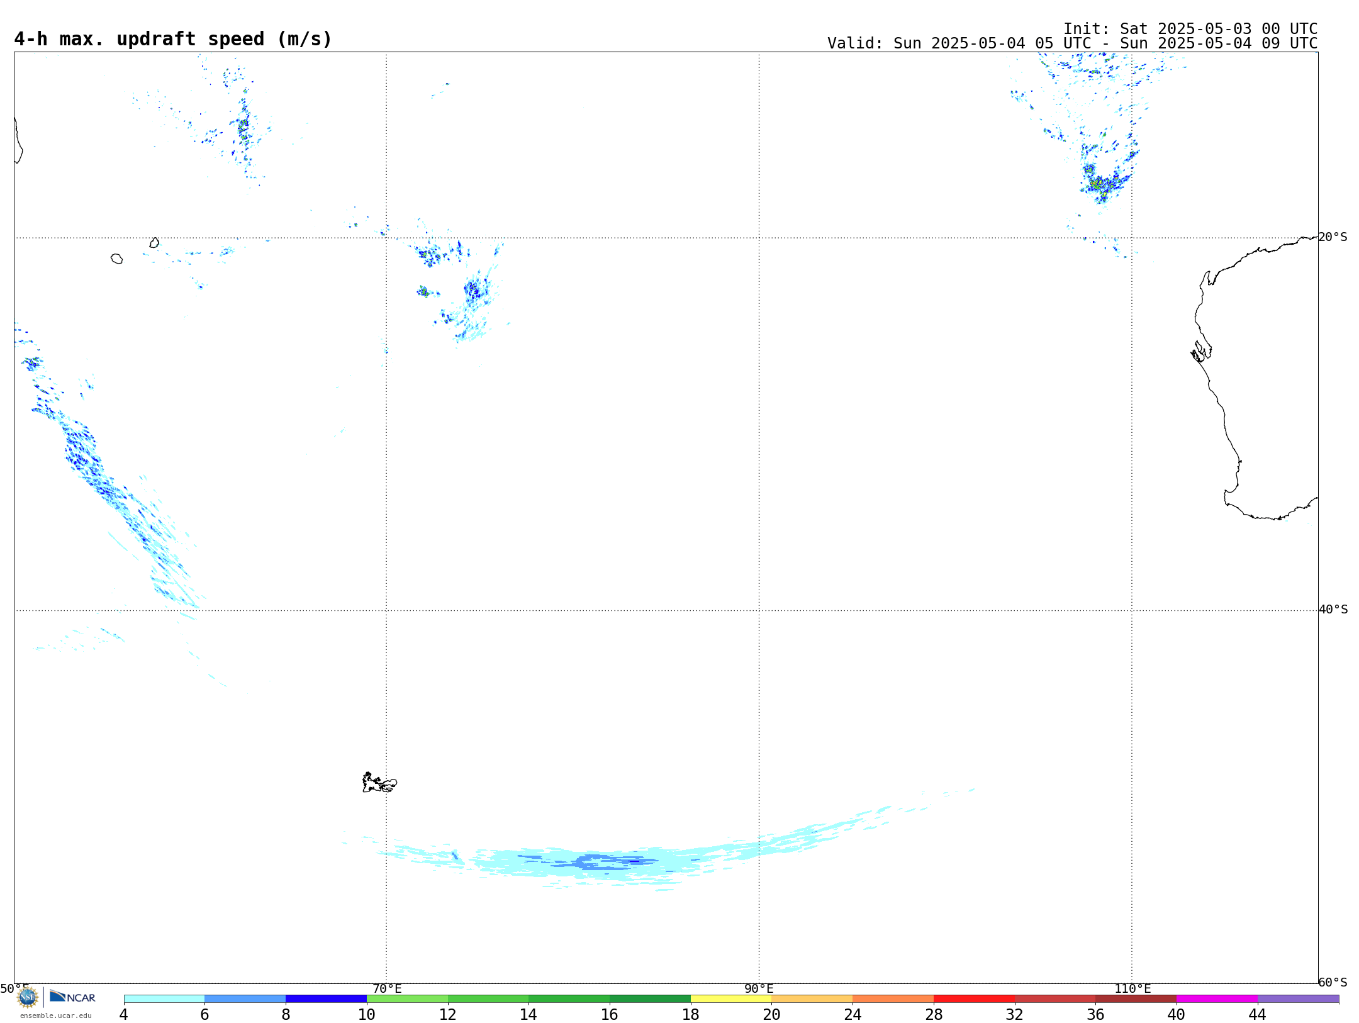Screen dimensions: 1359x1023
Task: Click the medium blue 6-8 colorbar swatch
Action: pos(245,999)
